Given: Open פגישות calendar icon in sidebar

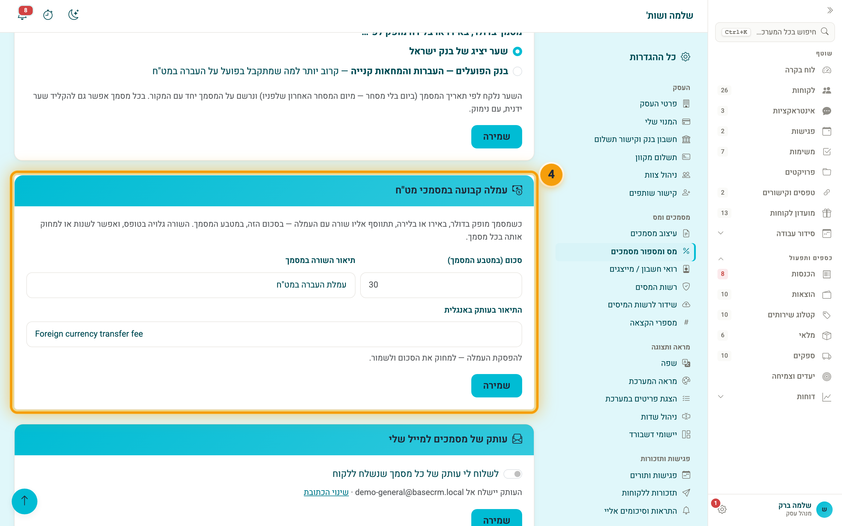Looking at the screenshot, I should (x=826, y=131).
